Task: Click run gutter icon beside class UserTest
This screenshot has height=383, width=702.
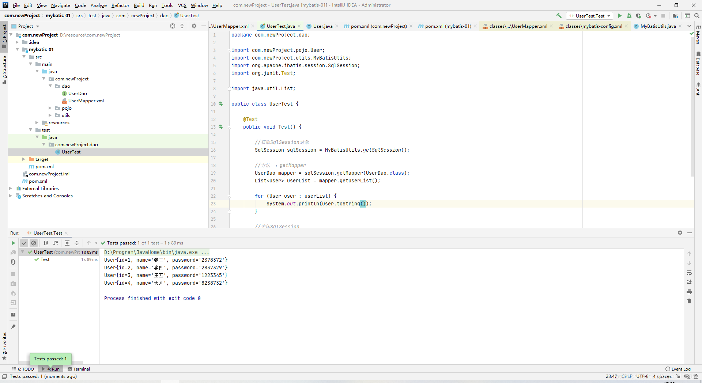Action: [221, 104]
